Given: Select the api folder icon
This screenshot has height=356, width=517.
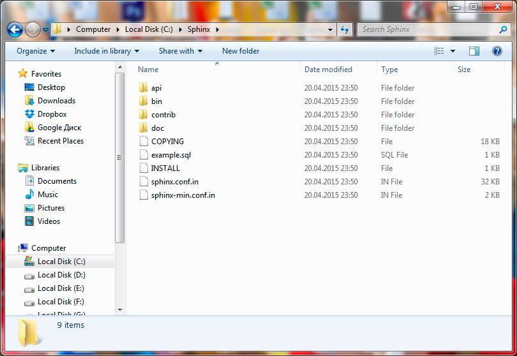Looking at the screenshot, I should click(143, 87).
